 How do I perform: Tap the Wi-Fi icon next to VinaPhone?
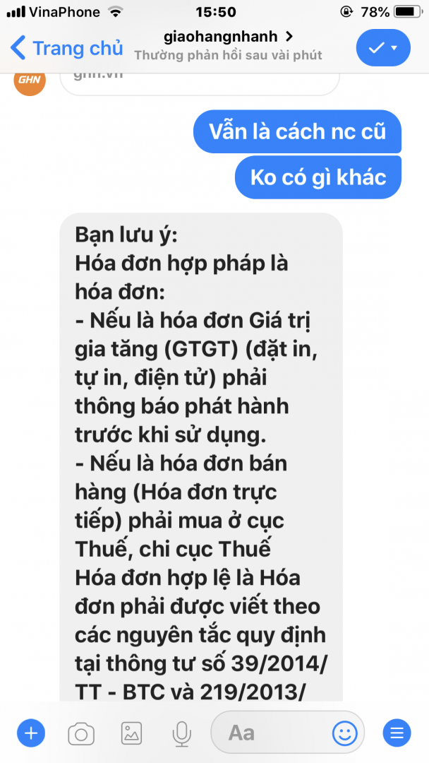tap(115, 12)
